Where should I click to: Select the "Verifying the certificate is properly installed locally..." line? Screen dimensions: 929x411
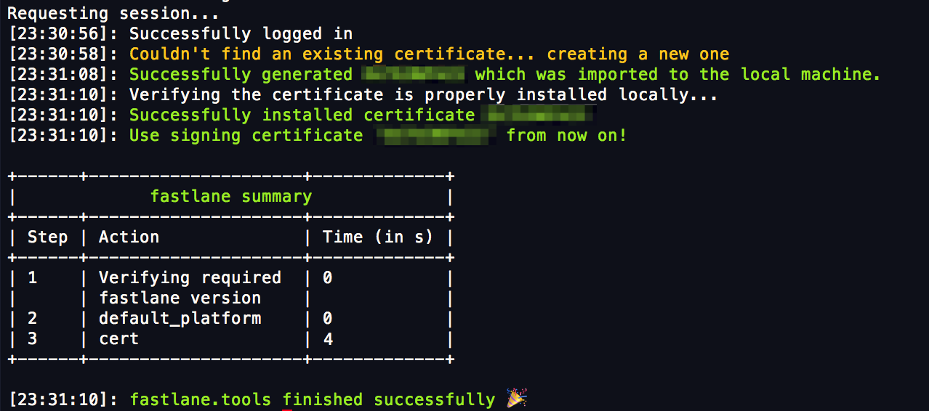[423, 94]
